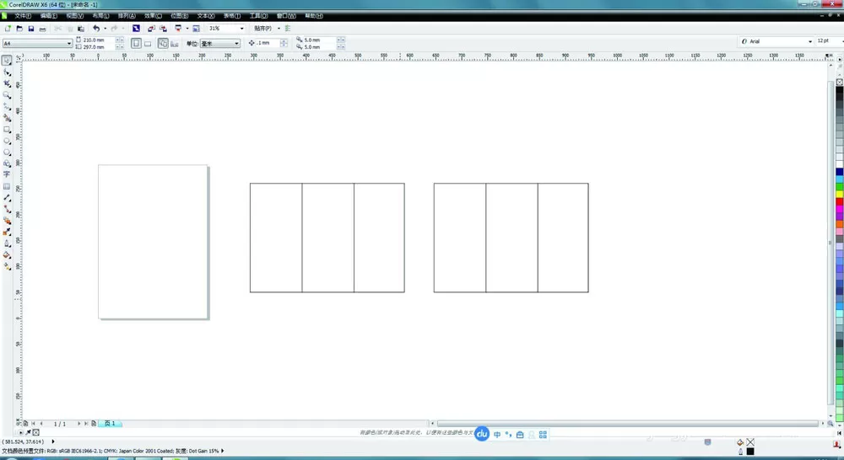Click the Export icon

click(x=163, y=29)
